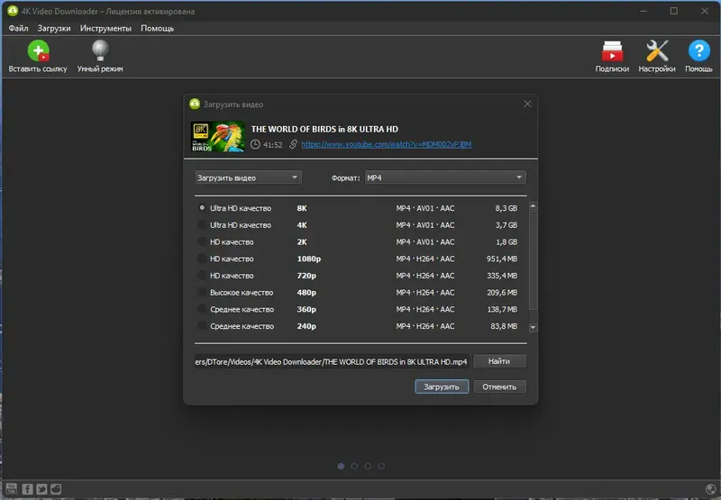Select 720p HD quality option
The width and height of the screenshot is (721, 500).
pyautogui.click(x=202, y=276)
